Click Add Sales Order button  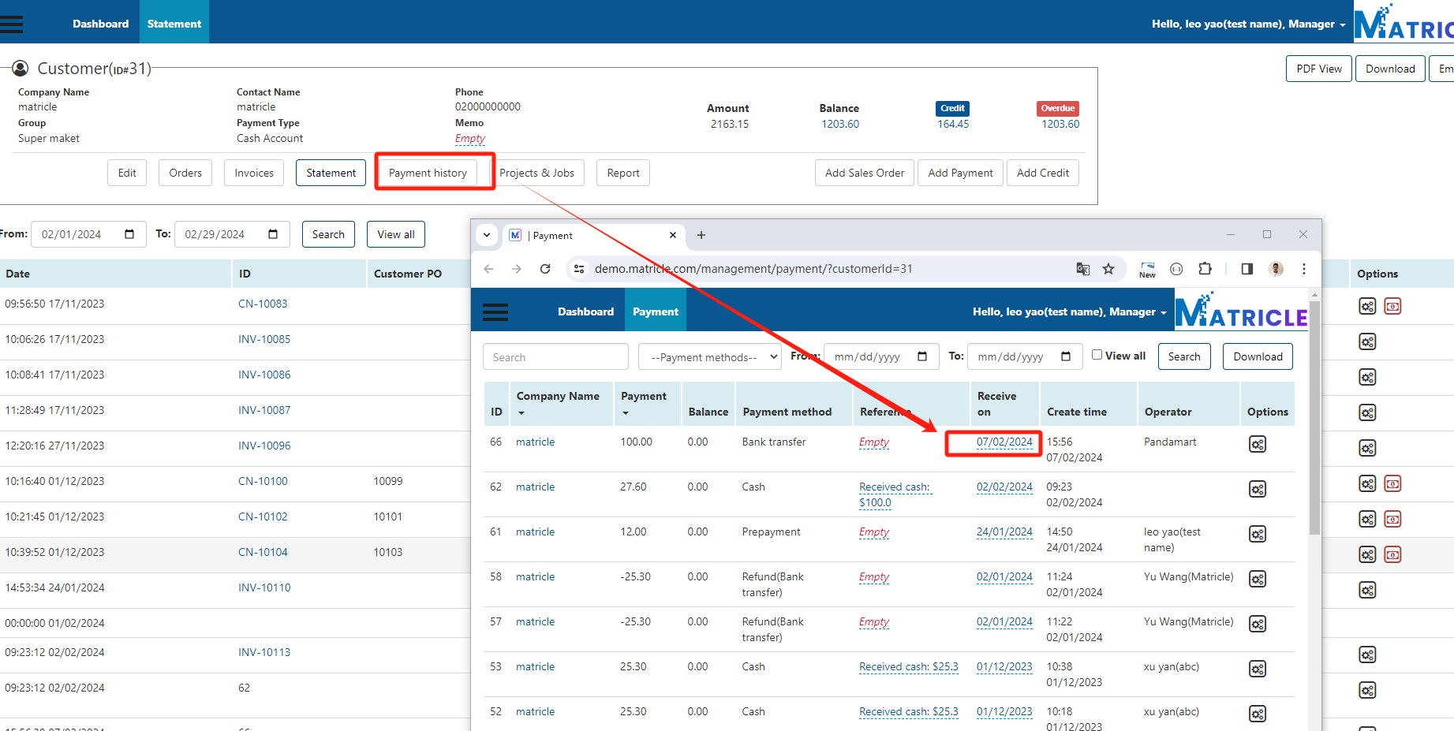coord(865,173)
